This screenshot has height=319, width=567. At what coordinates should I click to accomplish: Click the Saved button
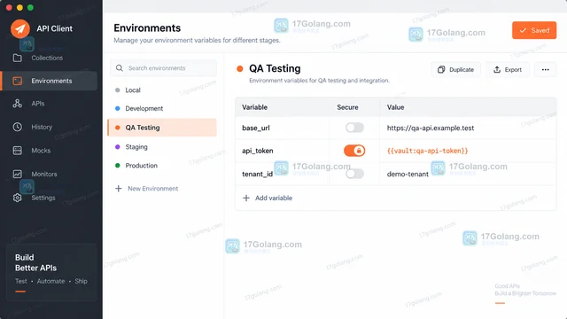(x=534, y=30)
